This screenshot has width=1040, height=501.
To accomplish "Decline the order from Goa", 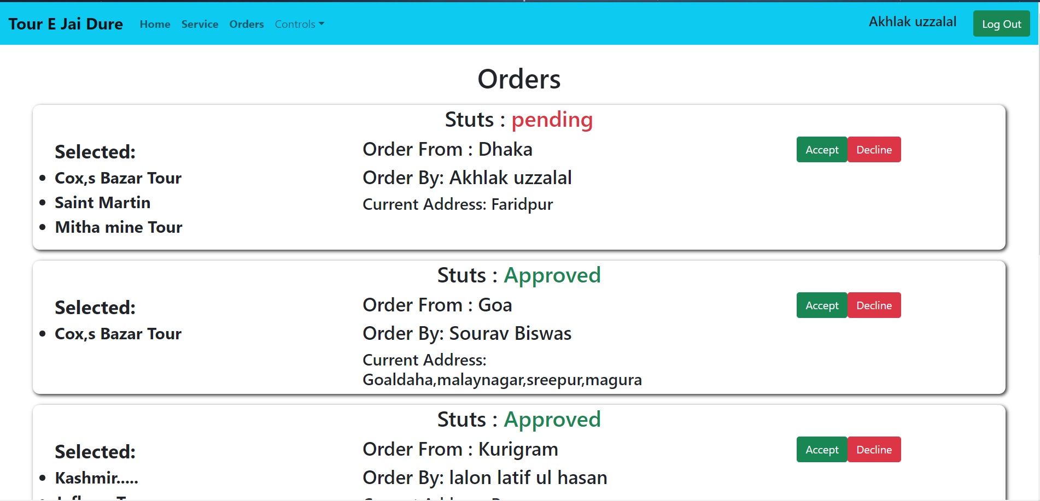I will click(874, 305).
